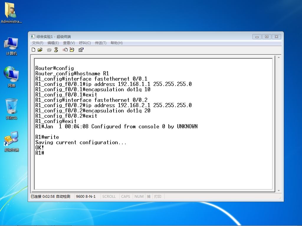Click the Open file toolbar icon
302x226 pixels.
[40, 50]
